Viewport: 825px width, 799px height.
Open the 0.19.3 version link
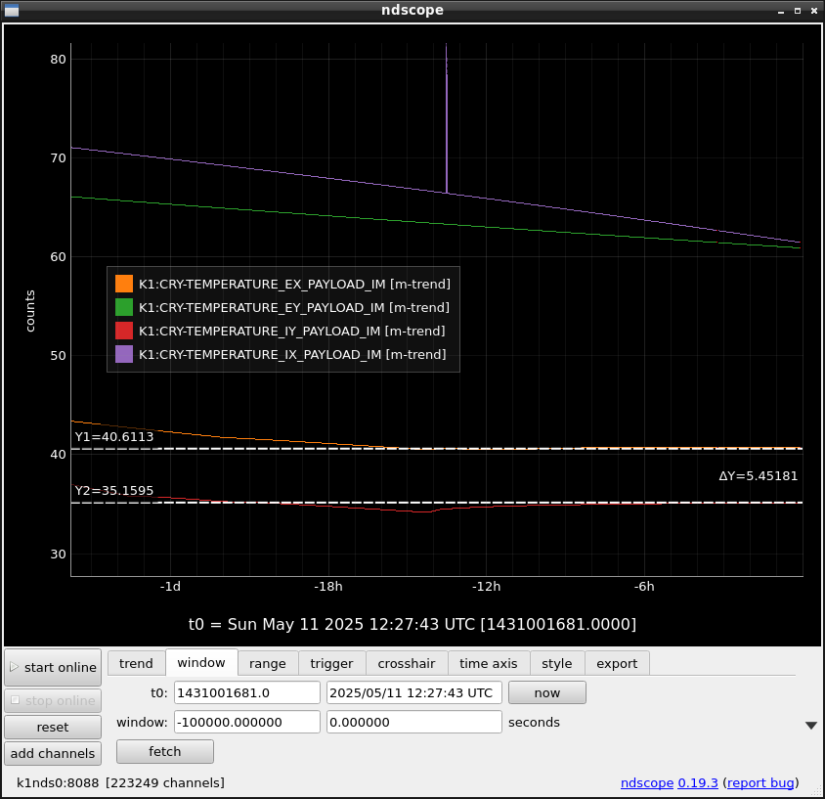point(698,782)
